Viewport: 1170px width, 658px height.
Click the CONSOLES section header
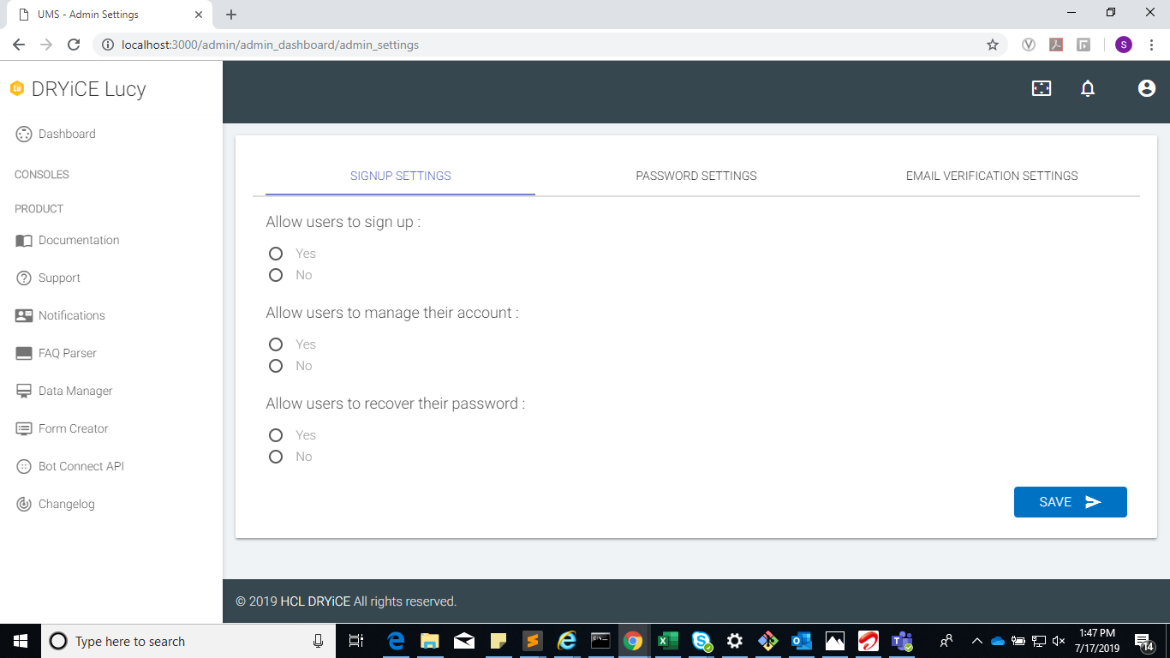pyautogui.click(x=42, y=175)
